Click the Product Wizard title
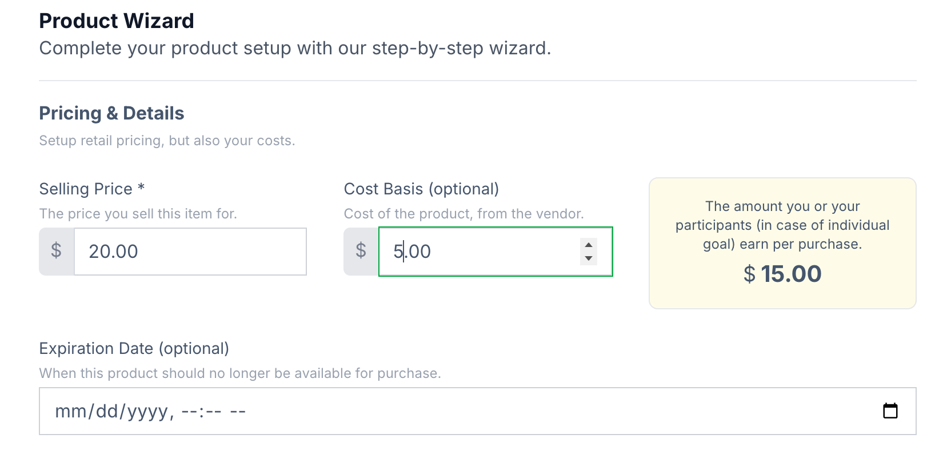Screen dimensions: 935x462 pos(117,21)
